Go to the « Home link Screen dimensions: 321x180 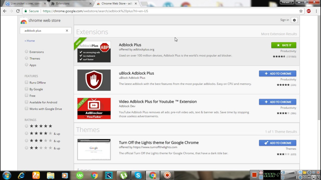coord(30,41)
